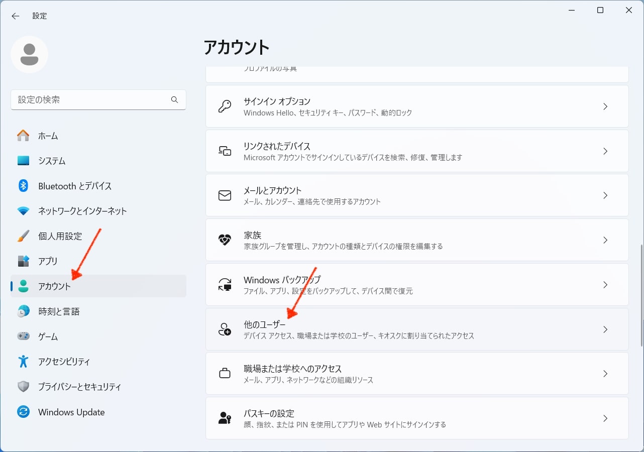Viewport: 644px width, 452px height.
Task: Click the リンクされたデバイス devices icon
Action: point(225,151)
